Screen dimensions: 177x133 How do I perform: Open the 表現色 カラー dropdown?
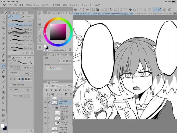pos(54,68)
